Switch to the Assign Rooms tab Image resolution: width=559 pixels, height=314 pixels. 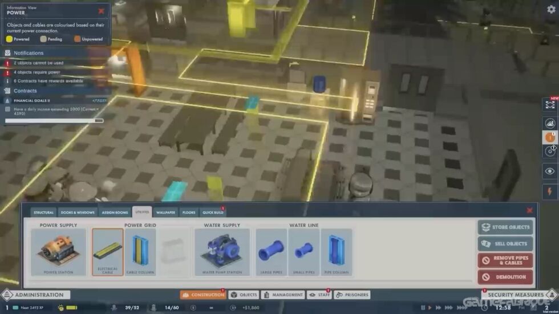click(115, 212)
